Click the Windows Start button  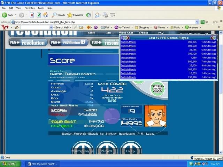point(9,164)
